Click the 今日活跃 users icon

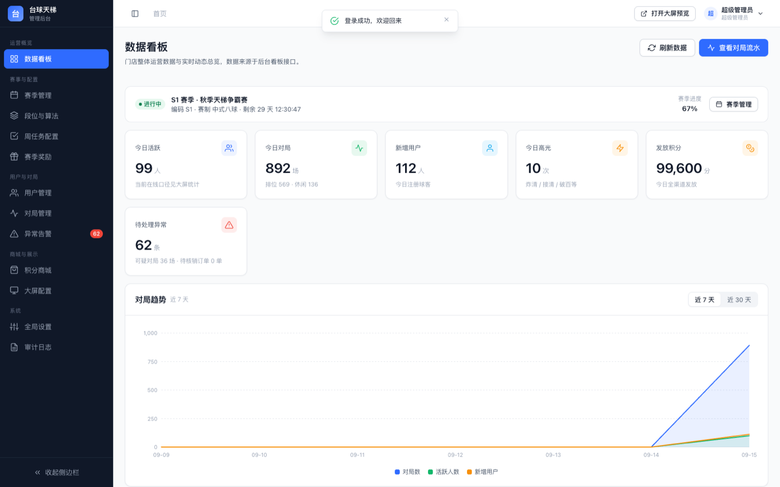coord(229,148)
